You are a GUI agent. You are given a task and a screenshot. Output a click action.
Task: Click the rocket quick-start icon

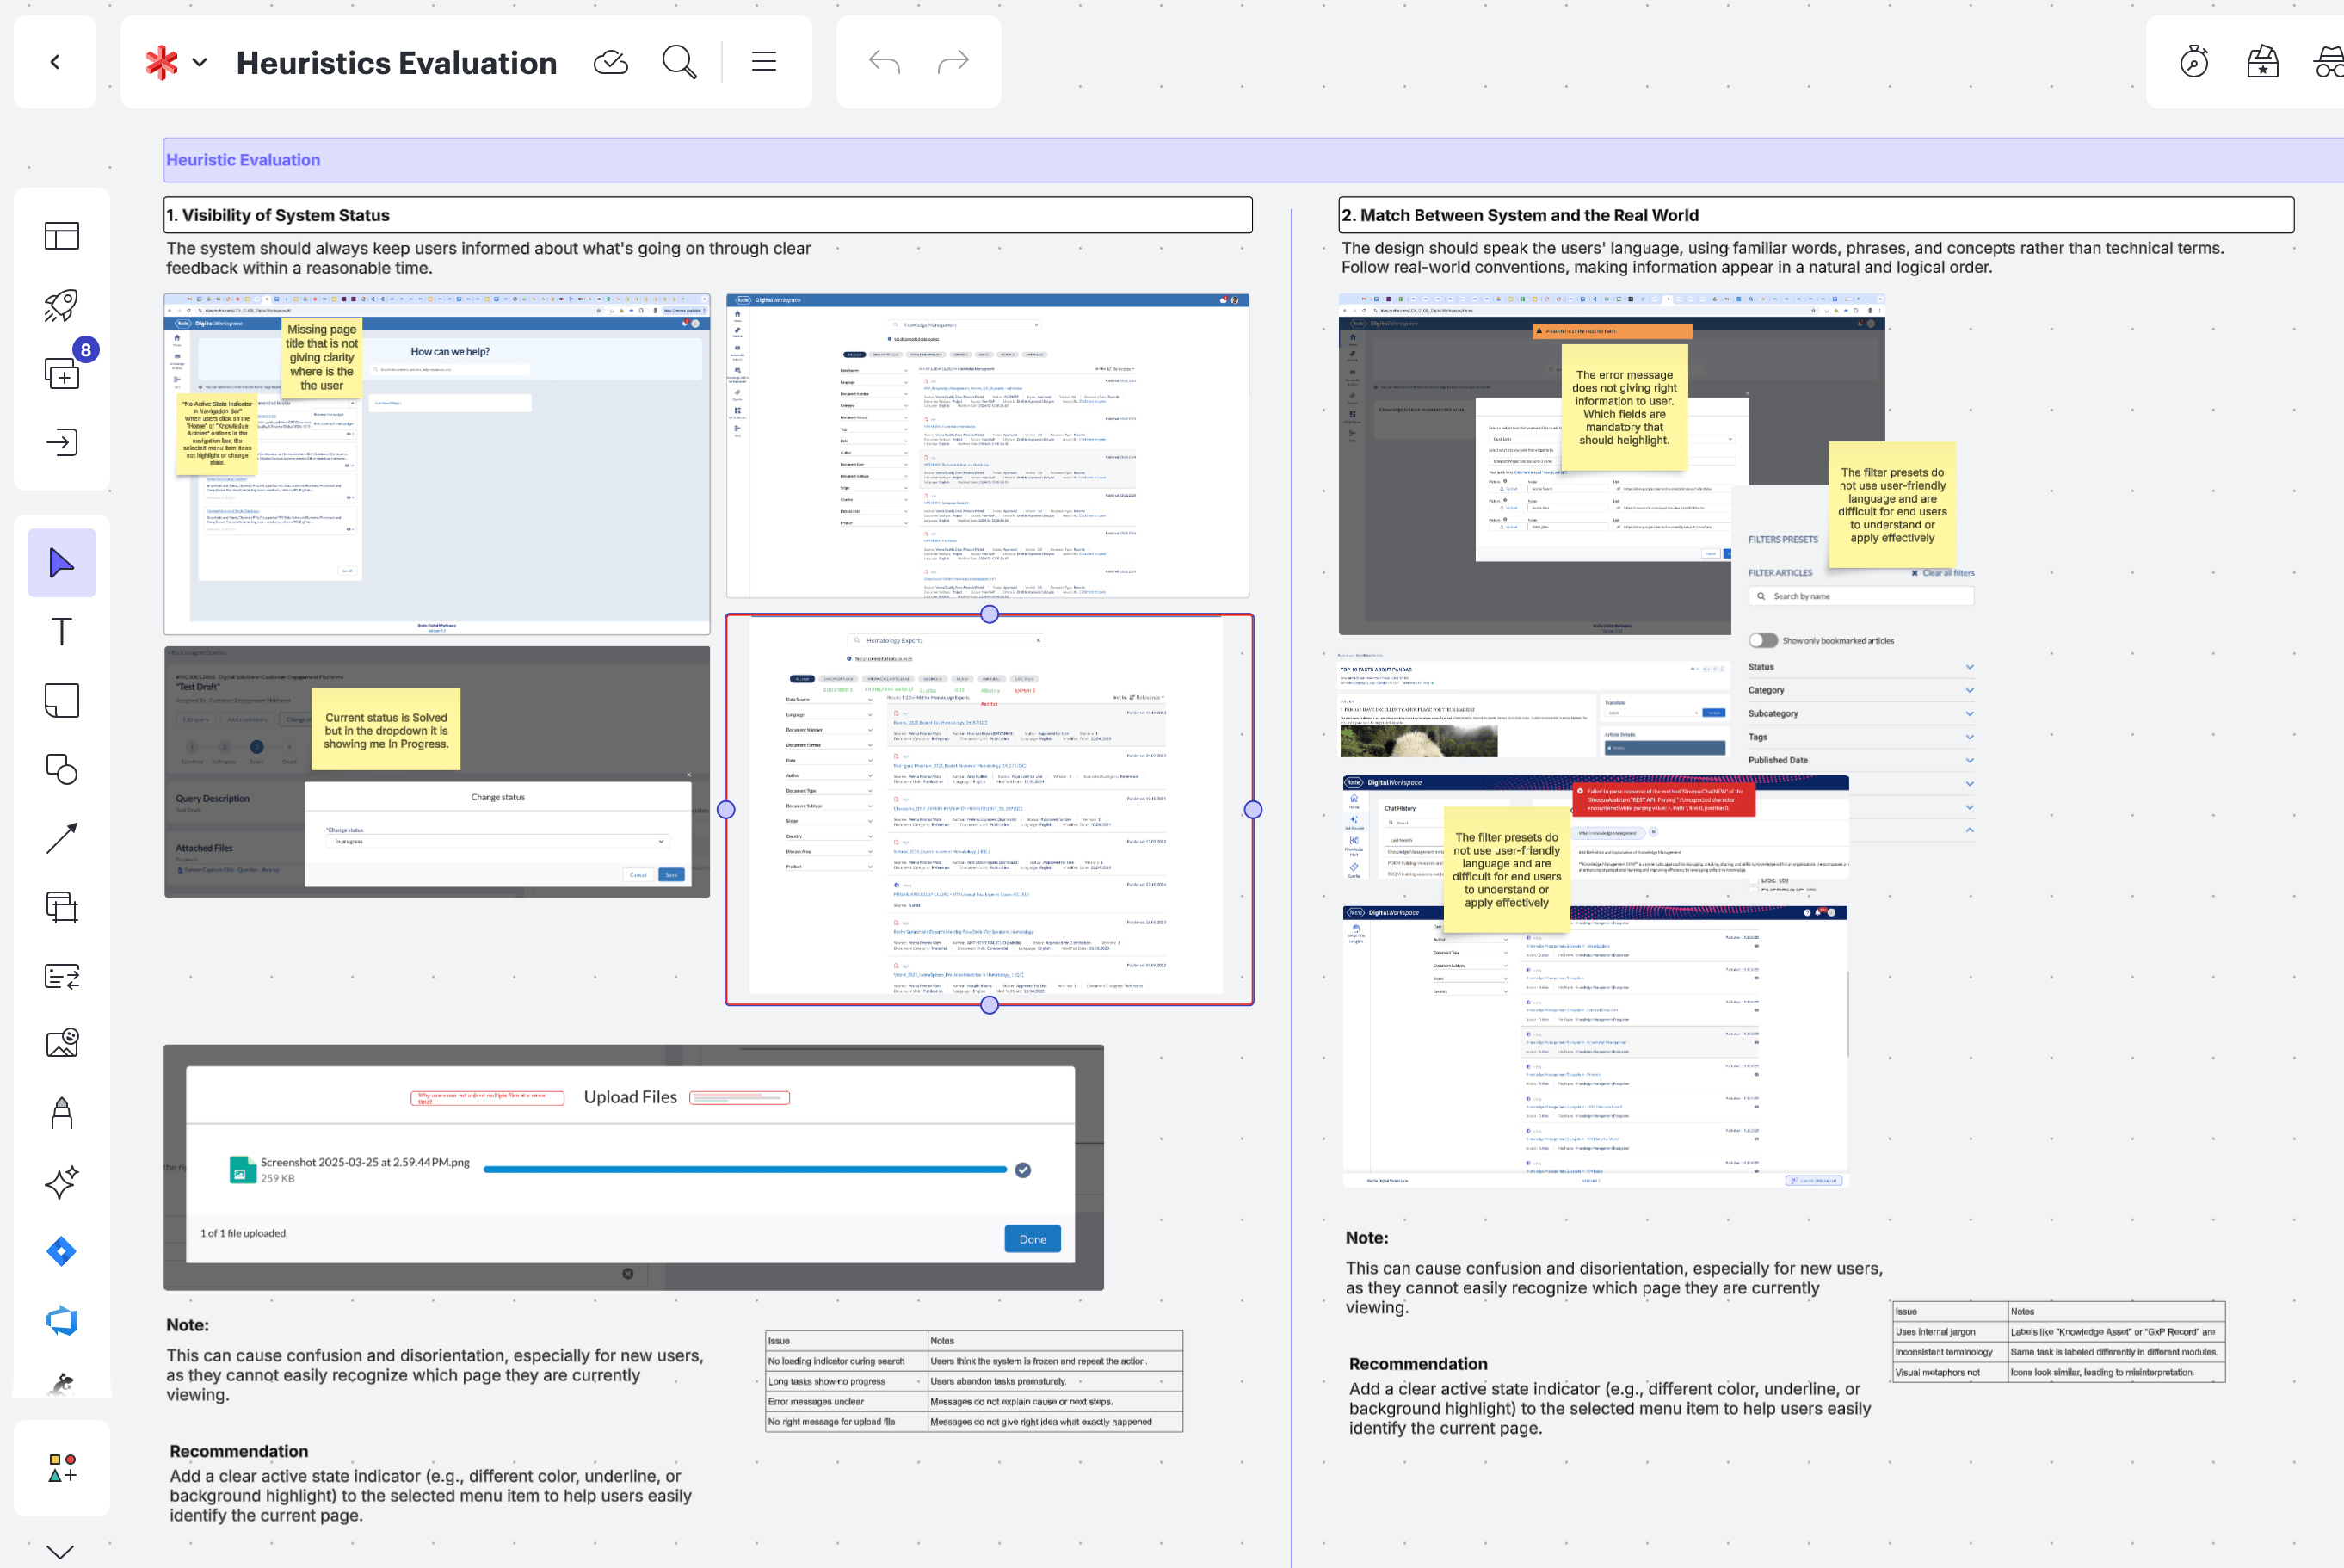[62, 305]
